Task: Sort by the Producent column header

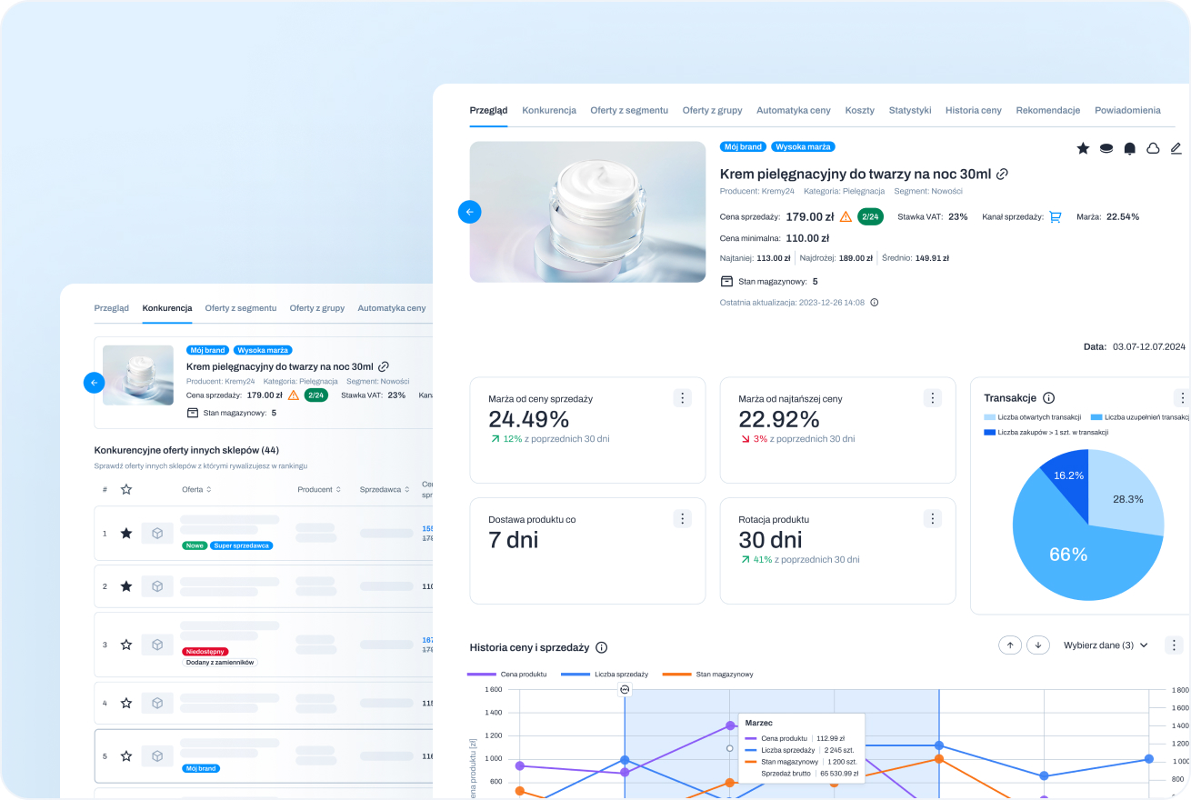Action: [x=319, y=489]
